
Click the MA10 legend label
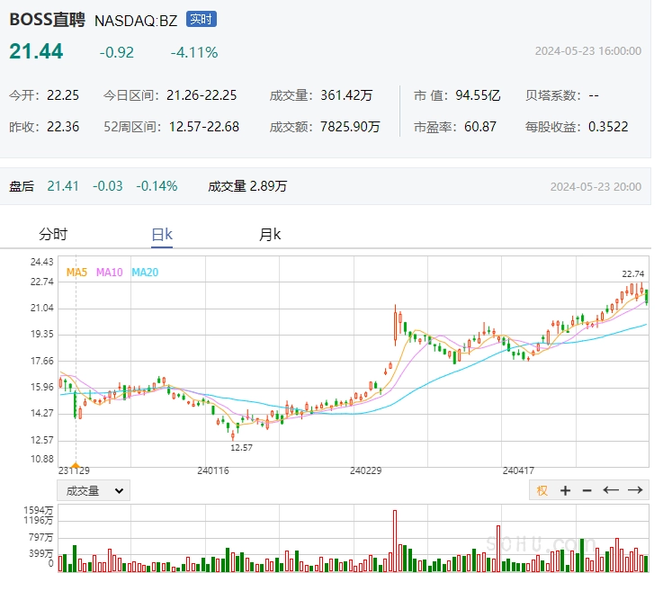click(110, 273)
